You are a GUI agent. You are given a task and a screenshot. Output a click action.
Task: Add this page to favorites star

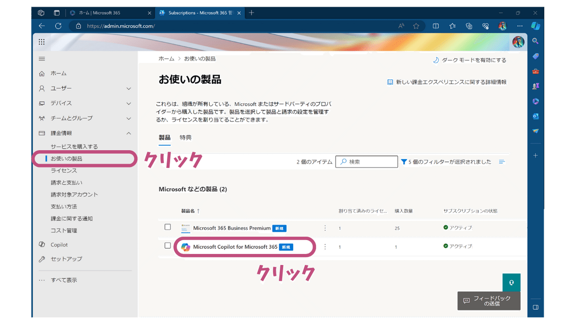coord(416,26)
